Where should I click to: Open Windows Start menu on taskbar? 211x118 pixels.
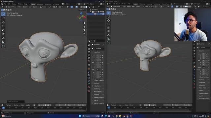click(80, 116)
